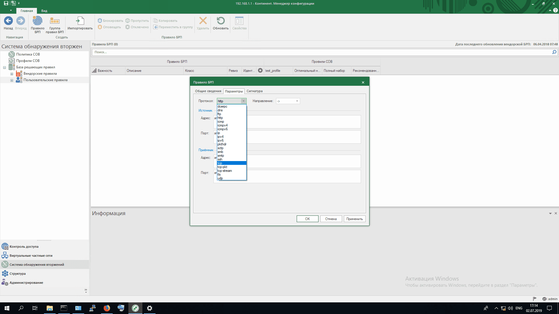Switch to the Сигнатура tab

pyautogui.click(x=254, y=91)
